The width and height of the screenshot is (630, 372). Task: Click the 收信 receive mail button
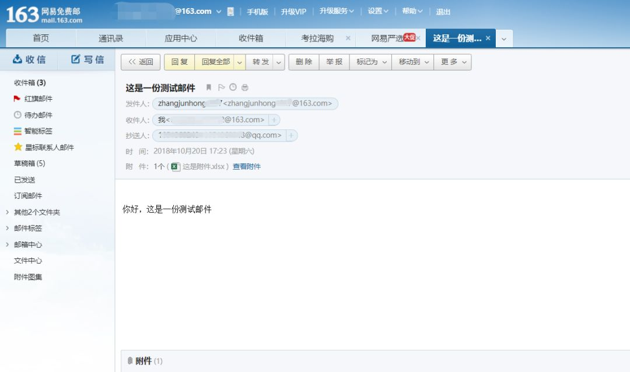click(29, 59)
